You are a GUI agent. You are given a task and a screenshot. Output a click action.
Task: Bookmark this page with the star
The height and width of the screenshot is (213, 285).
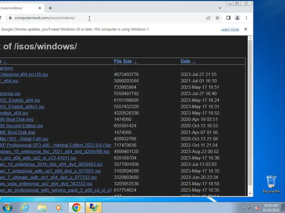click(x=217, y=18)
